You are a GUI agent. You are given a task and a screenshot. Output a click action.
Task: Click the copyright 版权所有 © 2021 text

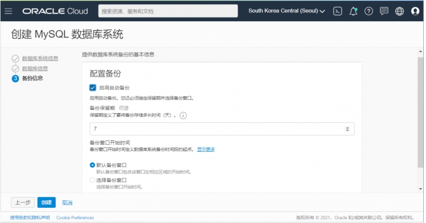pyautogui.click(x=355, y=218)
